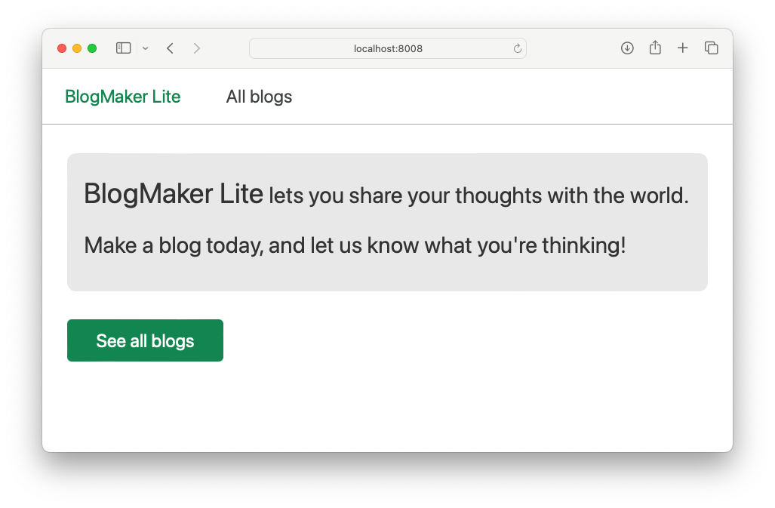The width and height of the screenshot is (775, 508).
Task: Click the reload icon inside the address bar
Action: tap(518, 48)
